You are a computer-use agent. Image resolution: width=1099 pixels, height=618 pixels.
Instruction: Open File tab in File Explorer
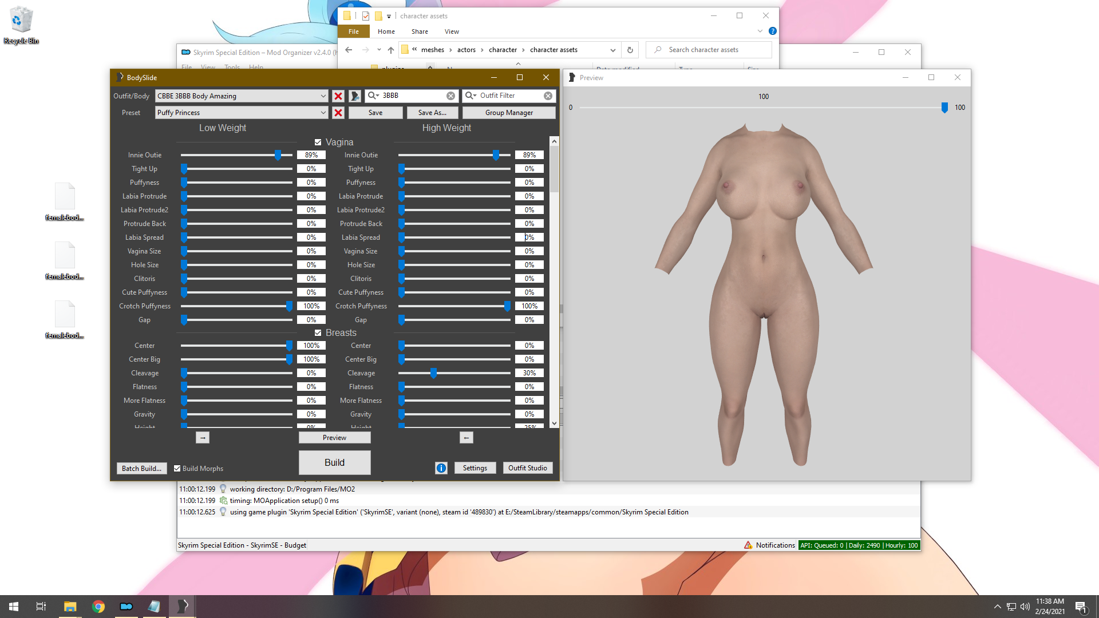354,31
